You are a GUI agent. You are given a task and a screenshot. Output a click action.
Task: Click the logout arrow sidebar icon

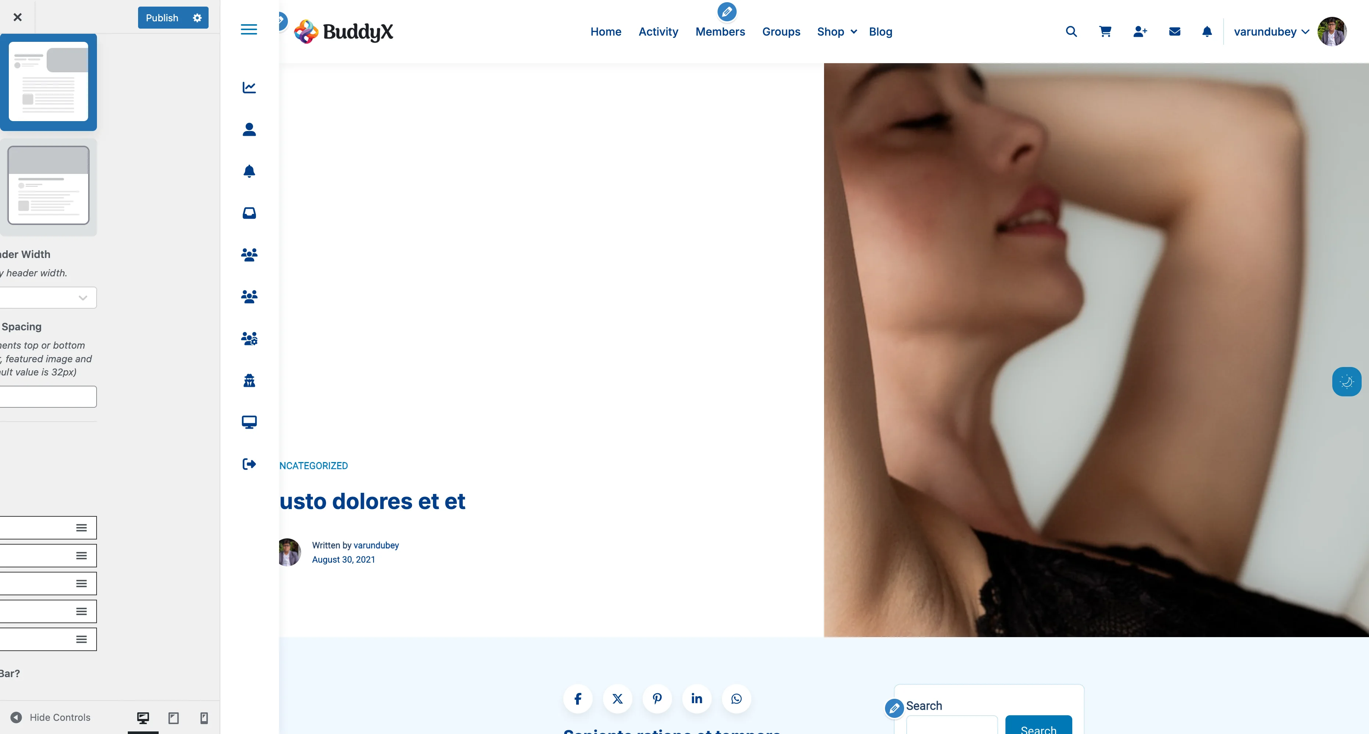tap(249, 464)
